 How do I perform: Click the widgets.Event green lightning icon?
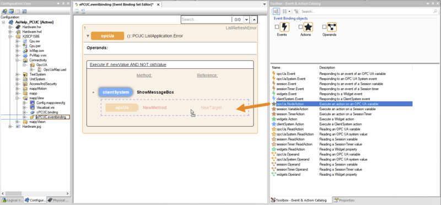tap(274, 94)
